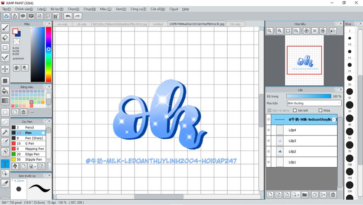363x205 pixels.
Task: Zoom out on the navigator preview
Action: pos(296,31)
